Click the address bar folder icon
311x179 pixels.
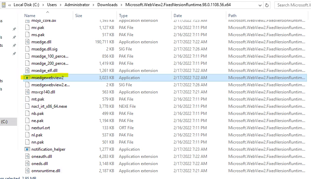[x=3, y=5]
